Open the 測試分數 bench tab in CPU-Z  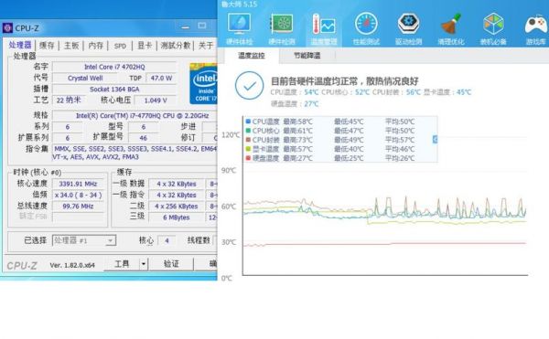[176, 46]
